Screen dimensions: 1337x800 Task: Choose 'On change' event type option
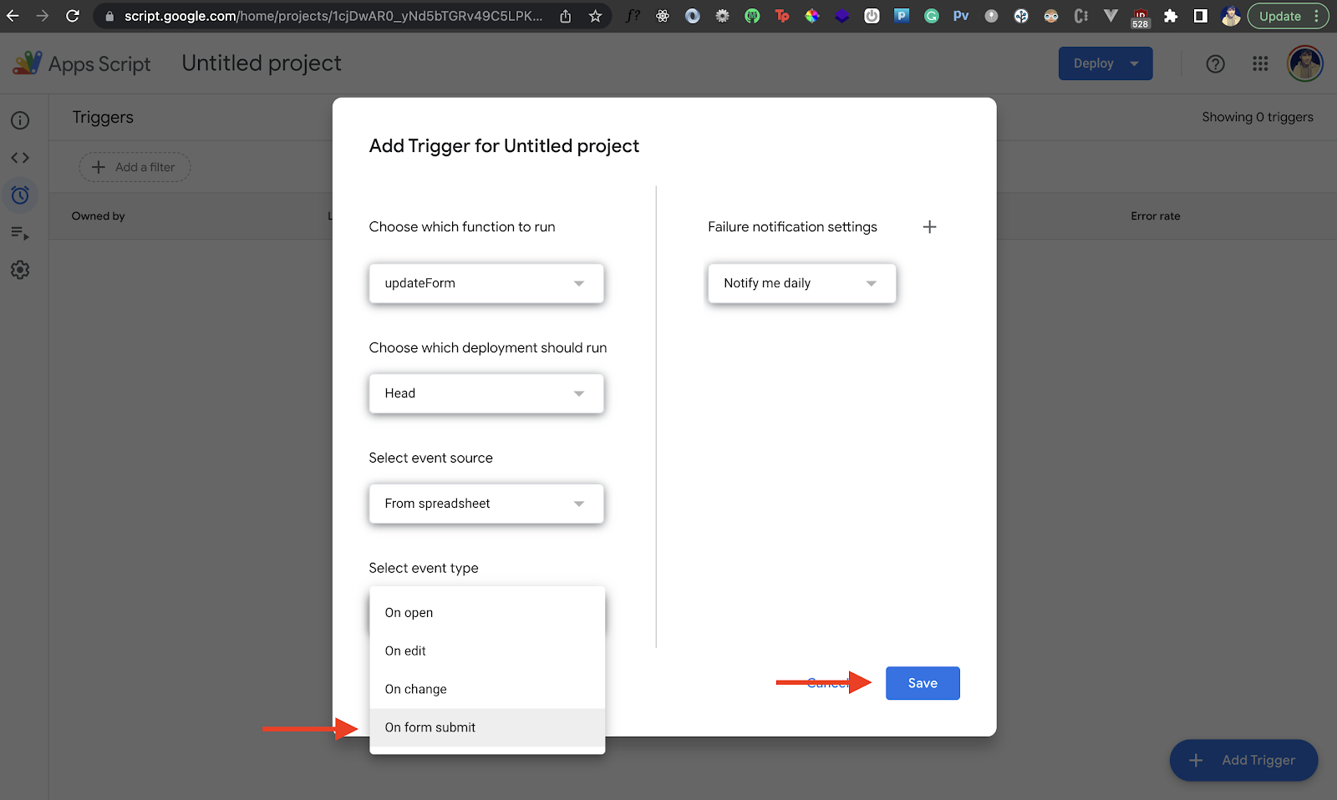[487, 689]
